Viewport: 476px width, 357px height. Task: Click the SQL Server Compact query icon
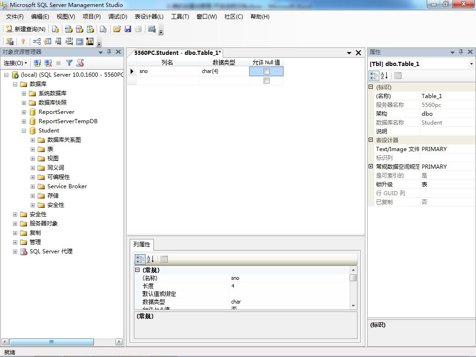103,29
